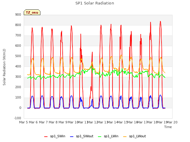Click the -100 y-axis tick label
The image size is (190, 142).
click(x=18, y=118)
